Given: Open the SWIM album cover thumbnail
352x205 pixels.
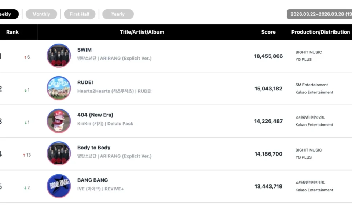Looking at the screenshot, I should [x=59, y=56].
